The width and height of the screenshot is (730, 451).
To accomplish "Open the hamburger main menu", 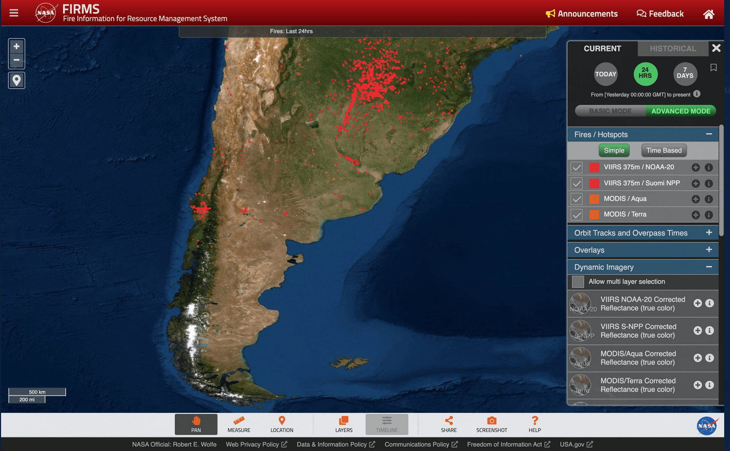I will point(14,13).
